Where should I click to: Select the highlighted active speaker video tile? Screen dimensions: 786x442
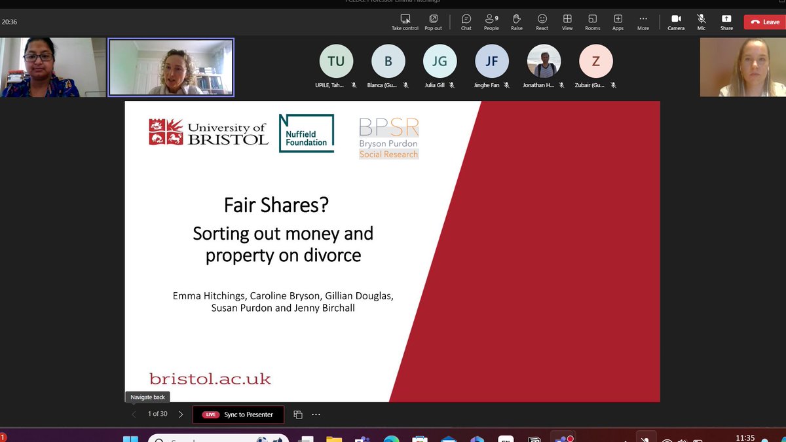click(171, 67)
